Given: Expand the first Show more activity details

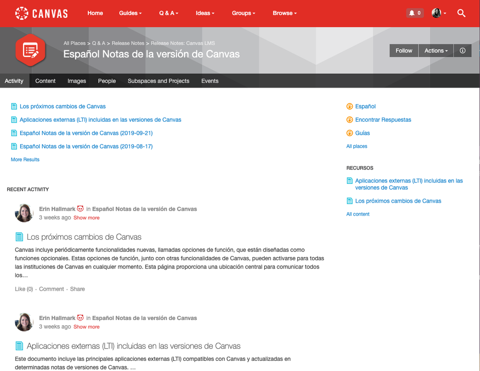Looking at the screenshot, I should click(x=86, y=217).
